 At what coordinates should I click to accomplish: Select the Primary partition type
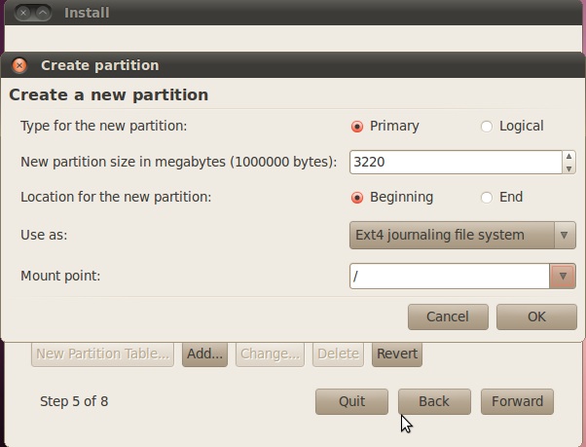[357, 126]
